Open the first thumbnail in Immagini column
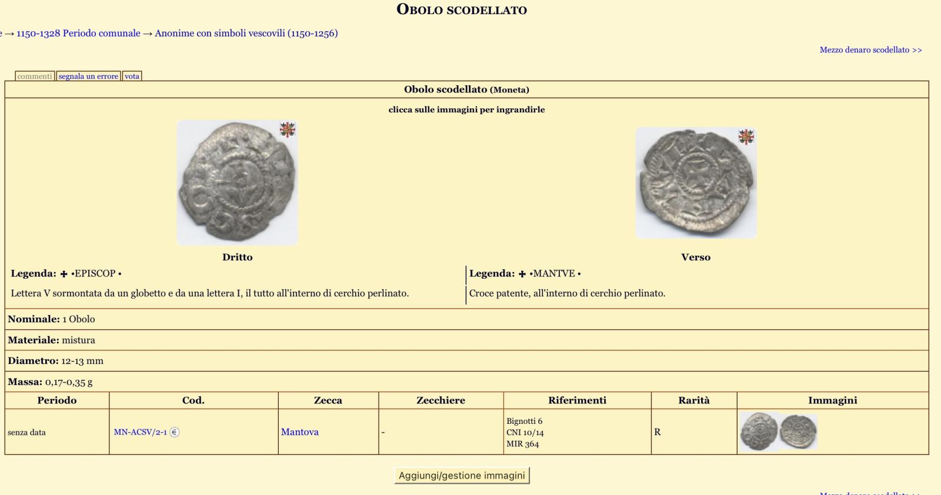Image resolution: width=941 pixels, height=495 pixels. click(759, 432)
